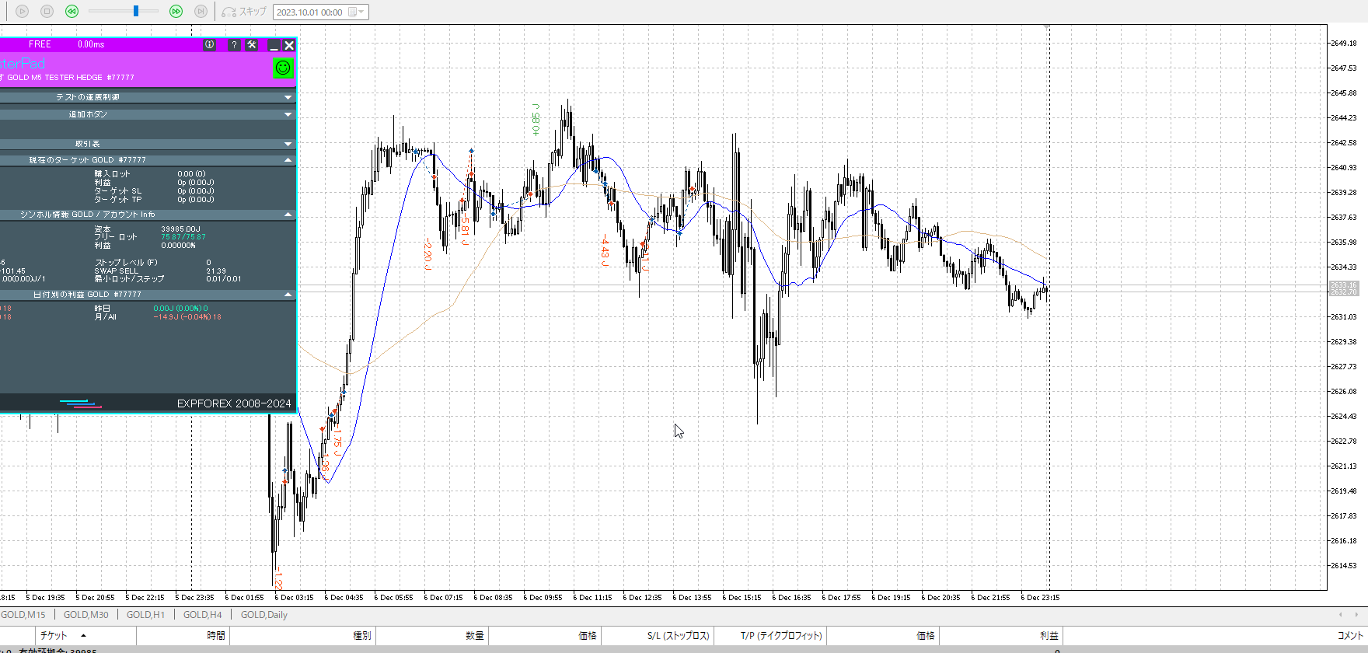This screenshot has width=1368, height=653.
Task: Open the info icon on TesterPad panel
Action: [x=209, y=45]
